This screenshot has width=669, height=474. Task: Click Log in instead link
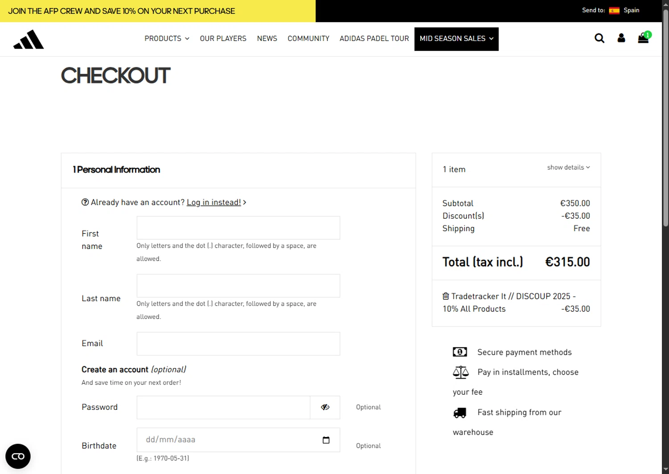[x=214, y=202]
